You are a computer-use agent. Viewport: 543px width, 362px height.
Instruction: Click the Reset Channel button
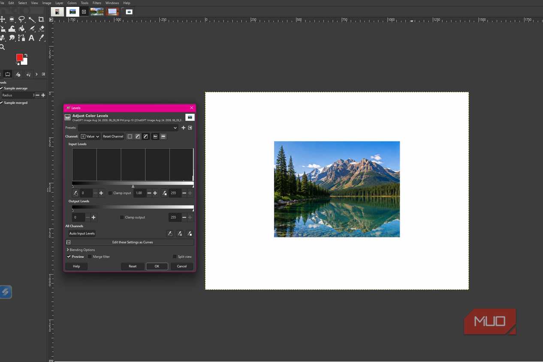tap(113, 136)
